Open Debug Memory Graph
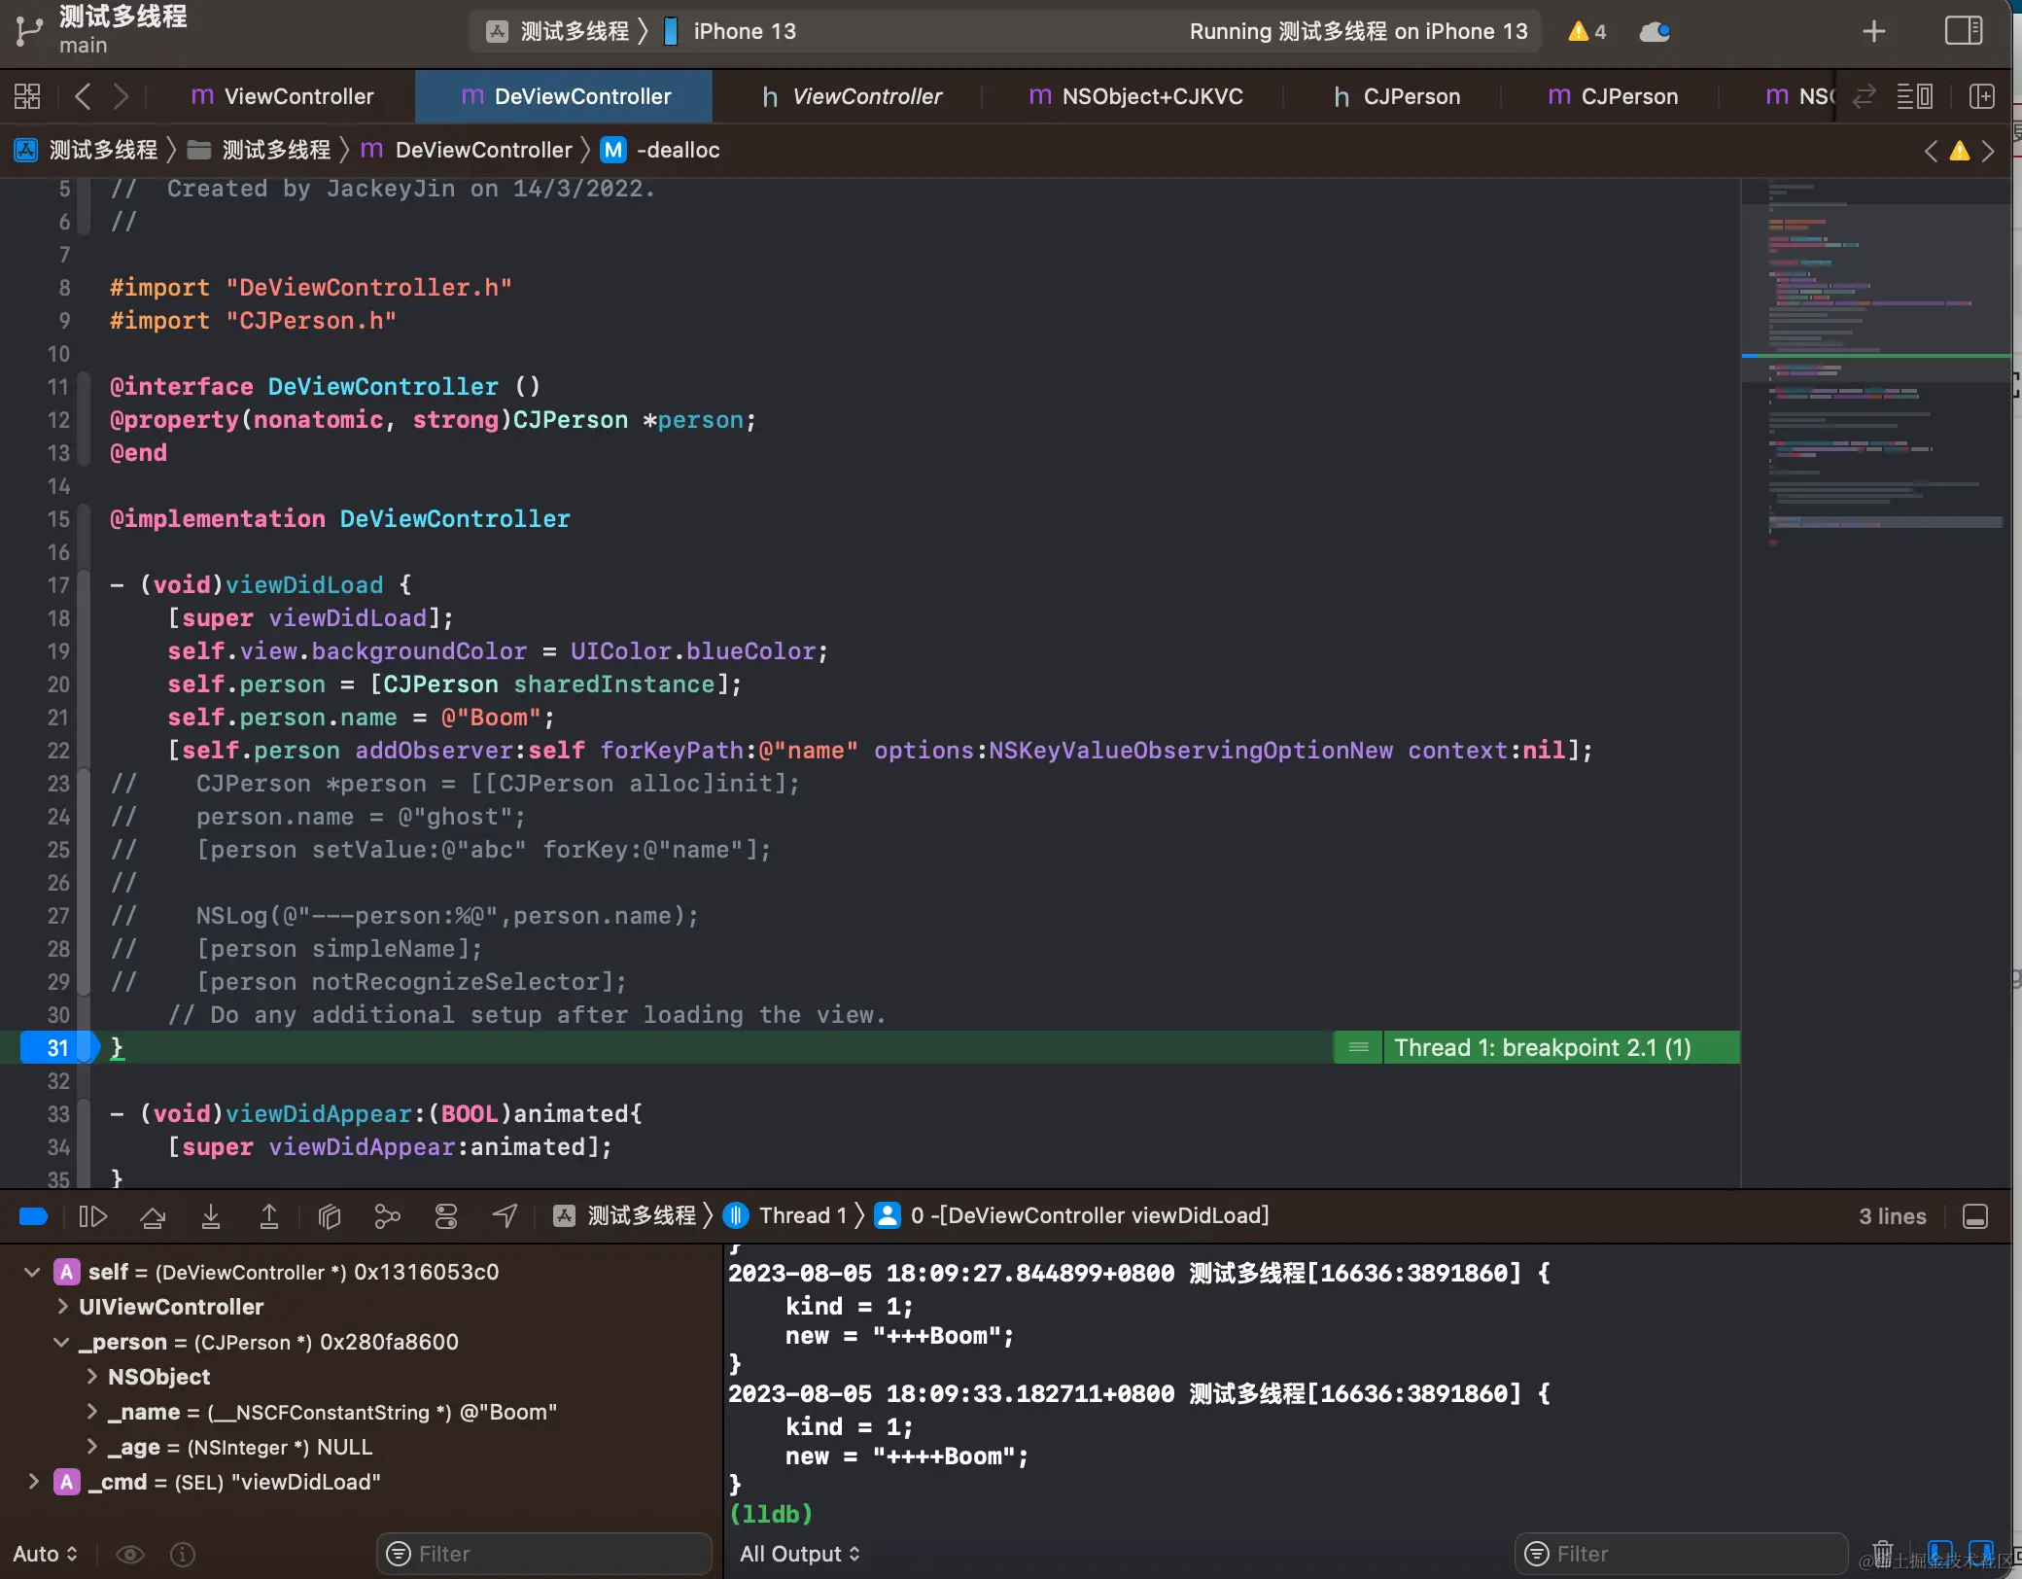This screenshot has width=2022, height=1579. pyautogui.click(x=387, y=1216)
